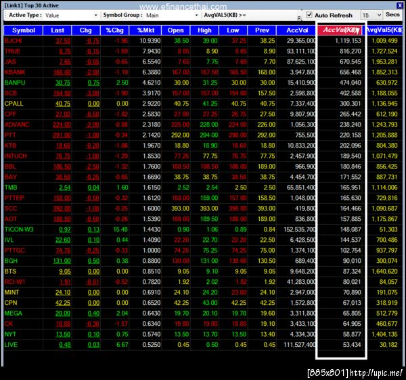Image resolution: width=406 pixels, height=380 pixels.
Task: Close the Top 30 Active window
Action: pyautogui.click(x=399, y=5)
